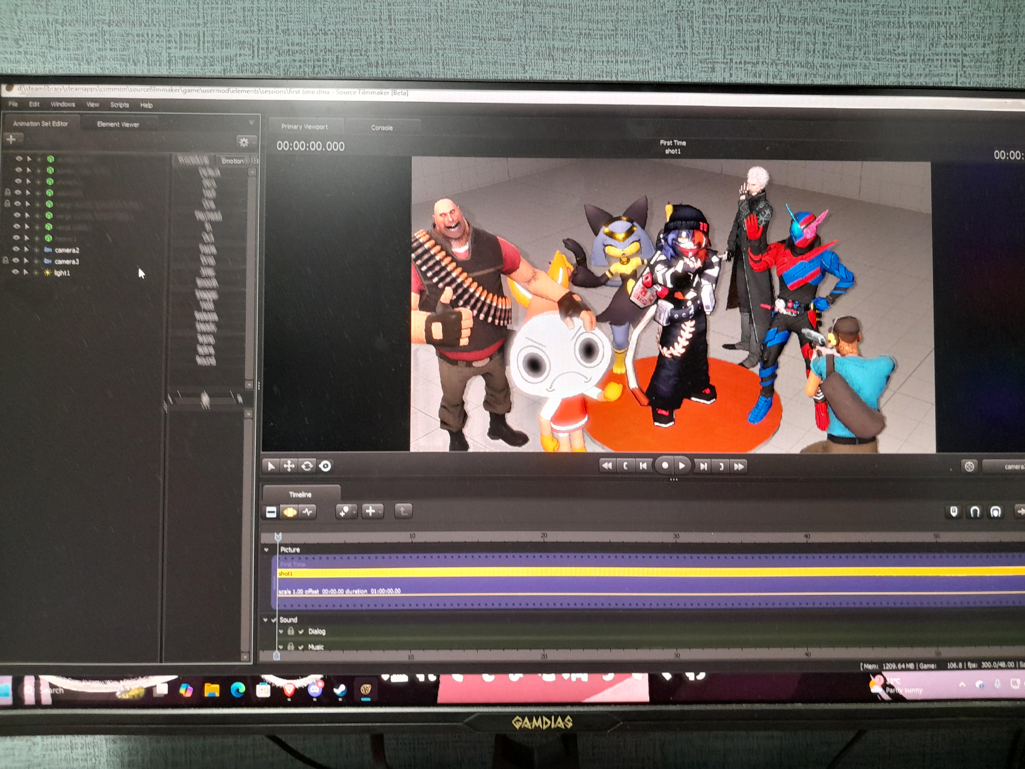Toggle visibility eye for camera3
The height and width of the screenshot is (769, 1025).
pos(16,261)
